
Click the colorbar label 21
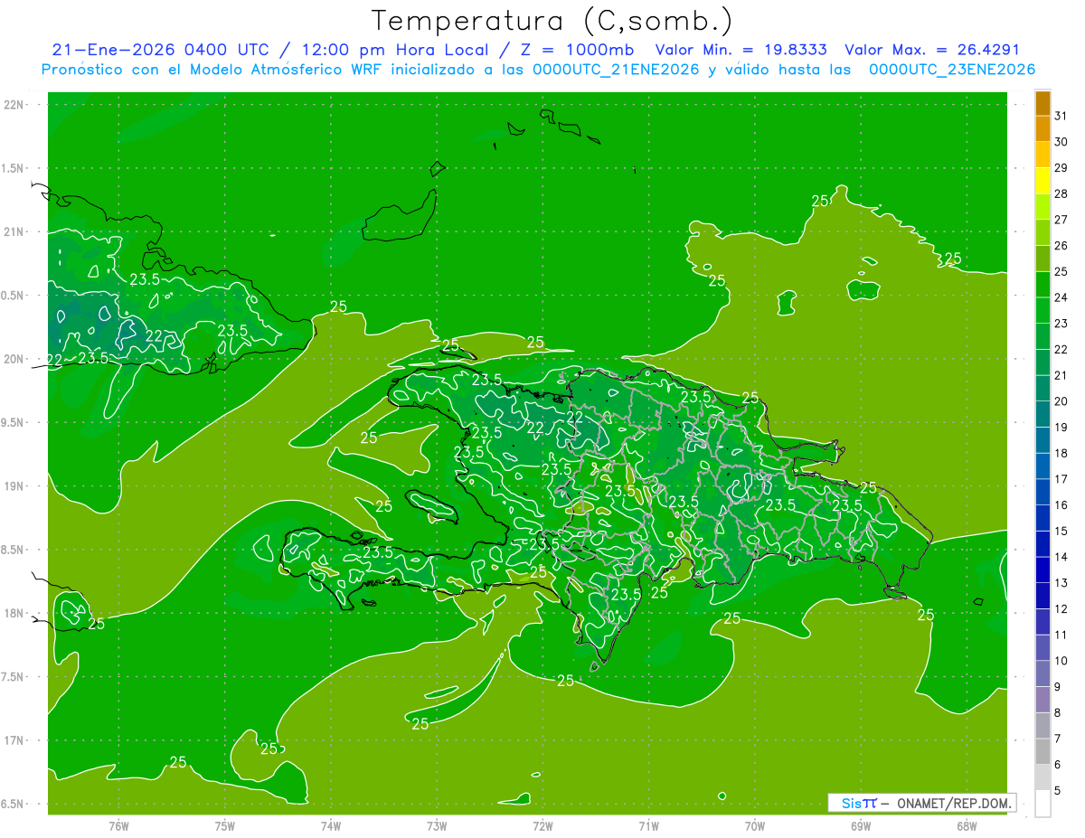[1061, 375]
